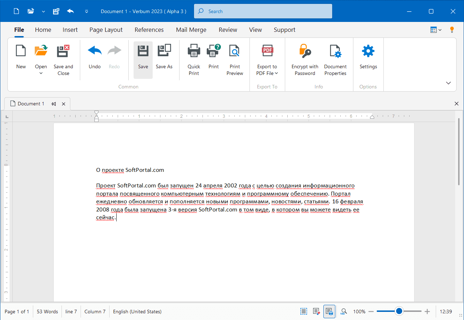Viewport: 464px width, 320px height.
Task: Open the Export to PDF File dropdown
Action: pos(268,60)
